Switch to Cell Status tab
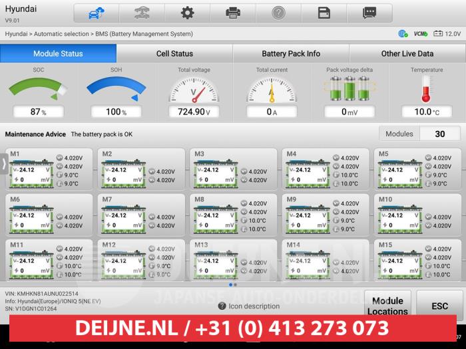 pyautogui.click(x=174, y=53)
